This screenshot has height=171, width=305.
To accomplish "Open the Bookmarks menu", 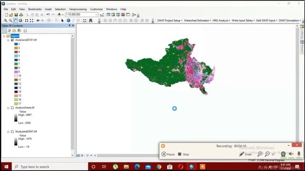I will 35,9.
